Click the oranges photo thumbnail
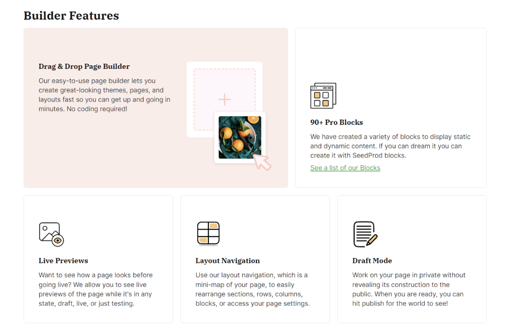The image size is (514, 329). tap(239, 137)
